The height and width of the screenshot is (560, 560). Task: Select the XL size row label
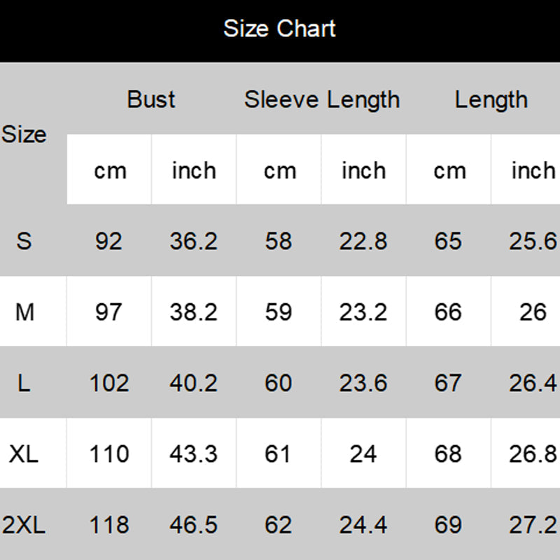[x=24, y=454]
